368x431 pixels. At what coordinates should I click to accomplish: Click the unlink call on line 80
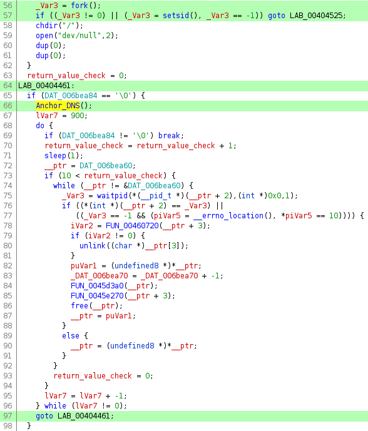[x=93, y=245]
